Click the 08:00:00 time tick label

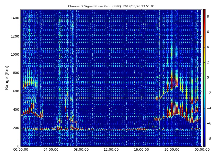pyautogui.click(x=81, y=150)
